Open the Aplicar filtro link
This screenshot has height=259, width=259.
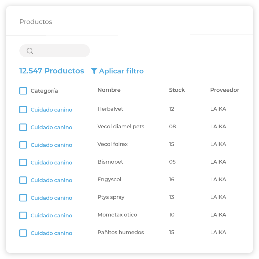pyautogui.click(x=121, y=71)
